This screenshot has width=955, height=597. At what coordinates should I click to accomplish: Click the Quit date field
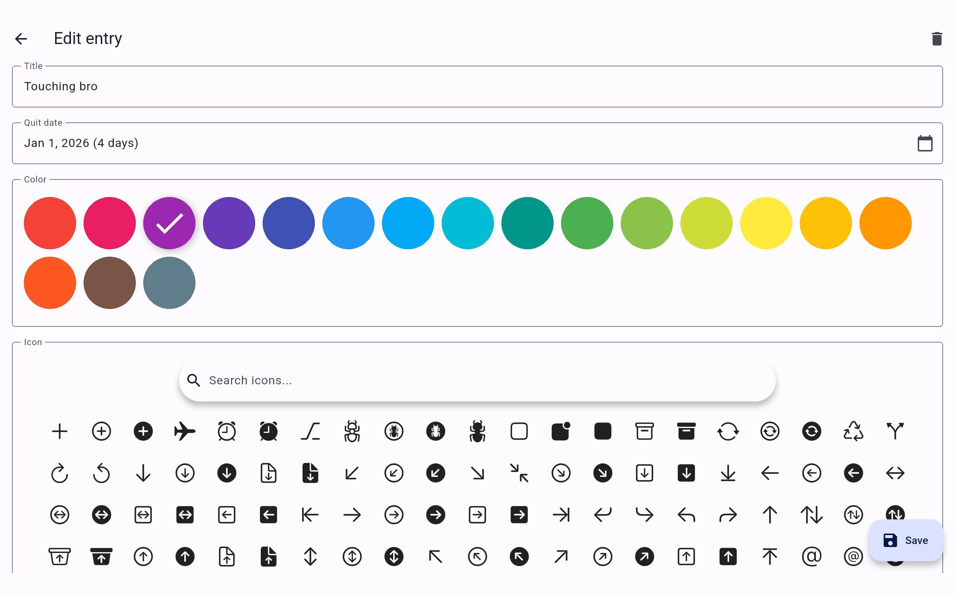[454, 143]
